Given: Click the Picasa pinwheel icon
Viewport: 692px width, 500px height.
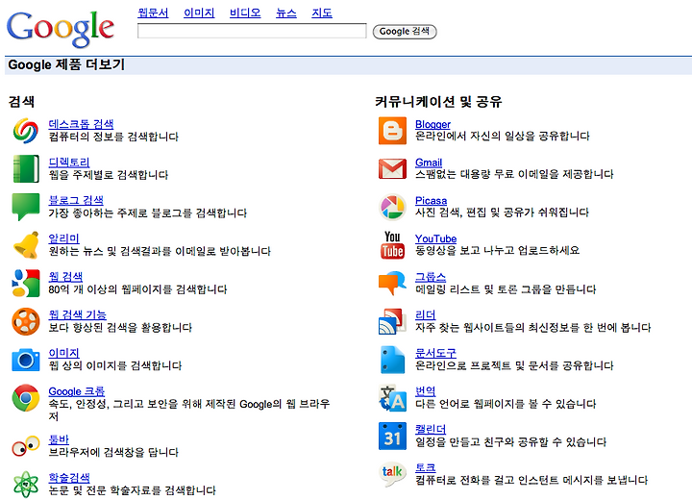Looking at the screenshot, I should [392, 207].
